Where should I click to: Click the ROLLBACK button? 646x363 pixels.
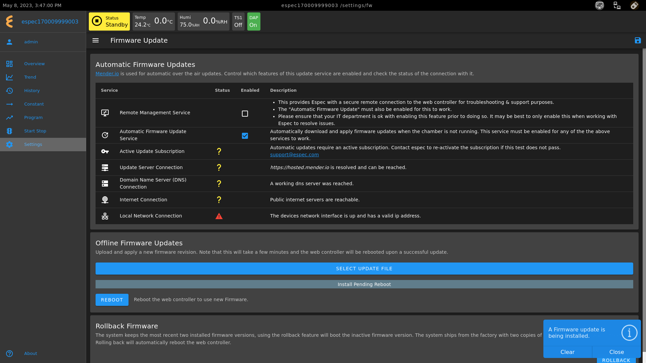click(x=616, y=360)
